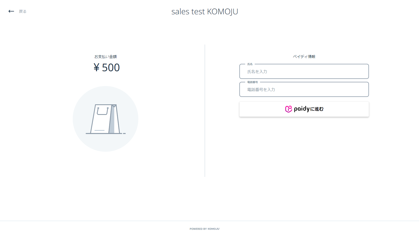
Task: Click the 500 amount number
Action: [111, 68]
